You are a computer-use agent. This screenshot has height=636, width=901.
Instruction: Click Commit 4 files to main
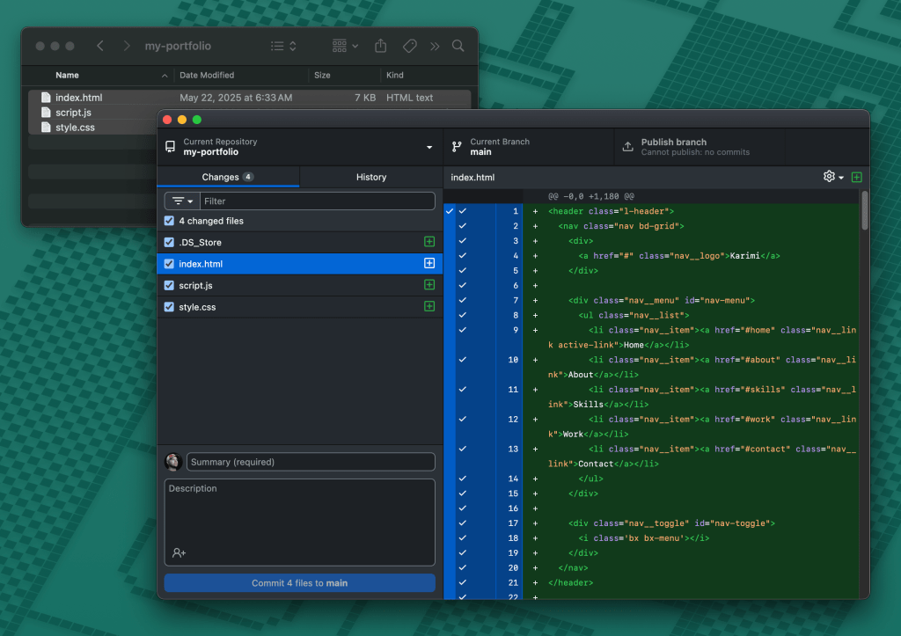(x=299, y=582)
